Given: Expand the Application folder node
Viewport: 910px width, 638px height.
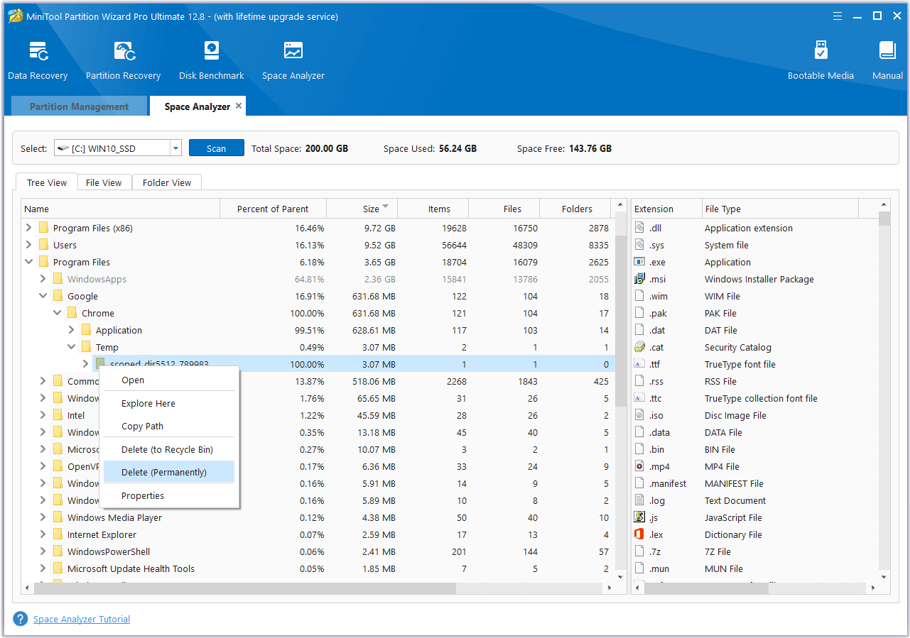Looking at the screenshot, I should pos(71,330).
